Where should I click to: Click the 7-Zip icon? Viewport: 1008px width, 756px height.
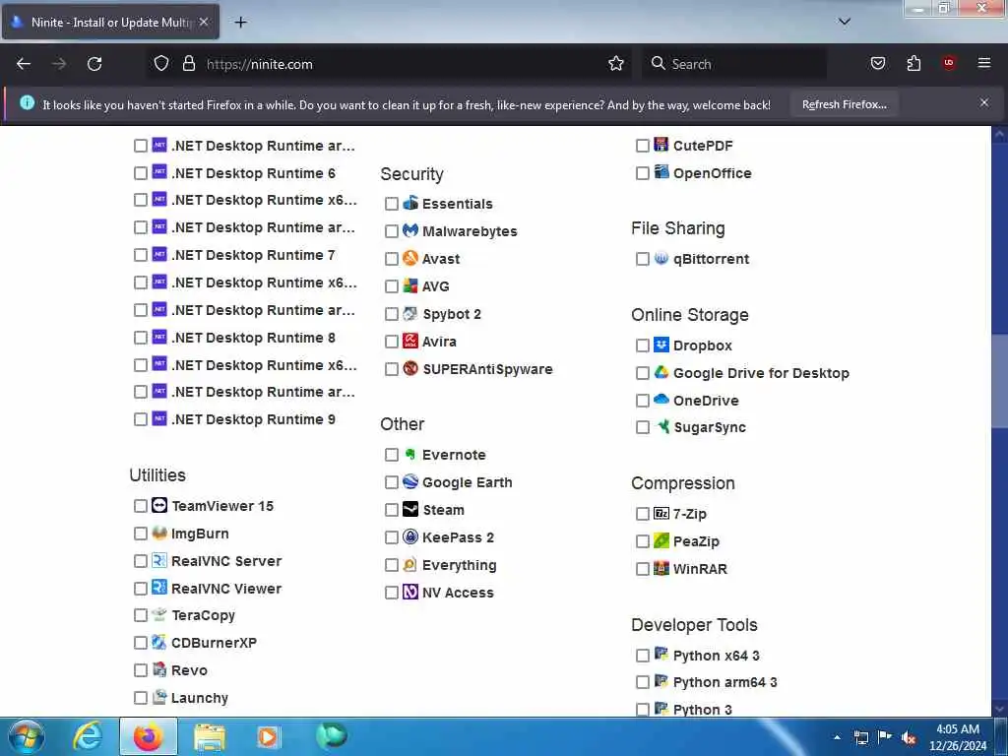pyautogui.click(x=661, y=513)
